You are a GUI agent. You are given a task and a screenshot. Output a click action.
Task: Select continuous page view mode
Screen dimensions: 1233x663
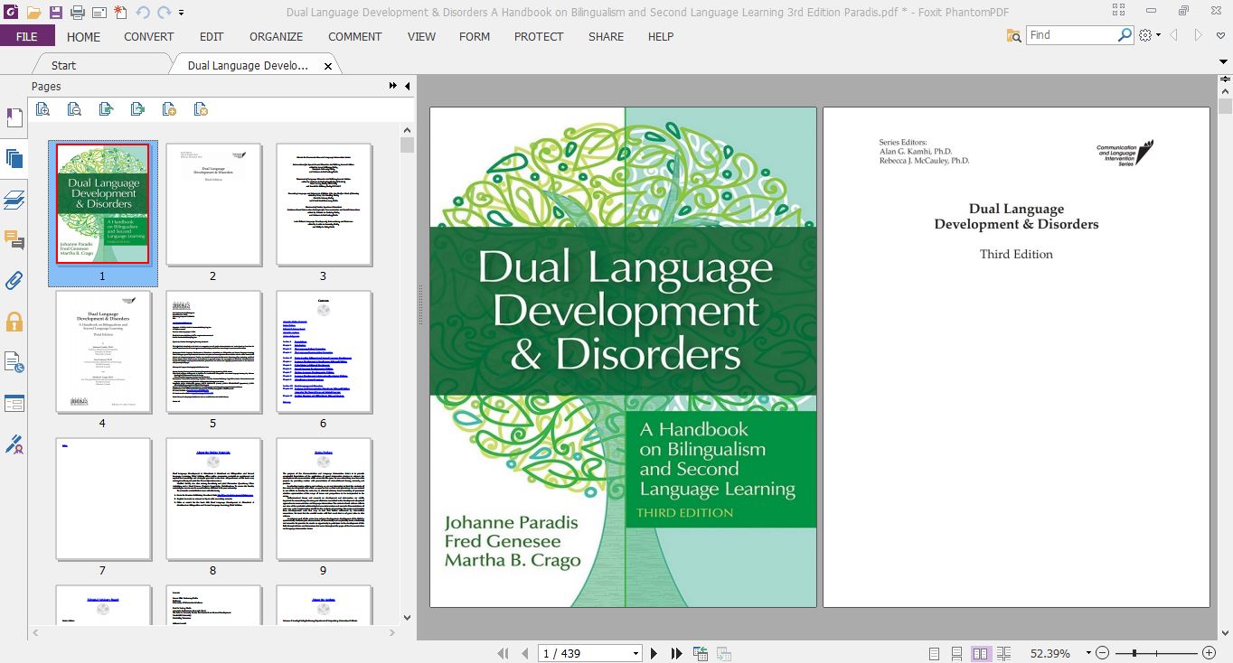957,653
